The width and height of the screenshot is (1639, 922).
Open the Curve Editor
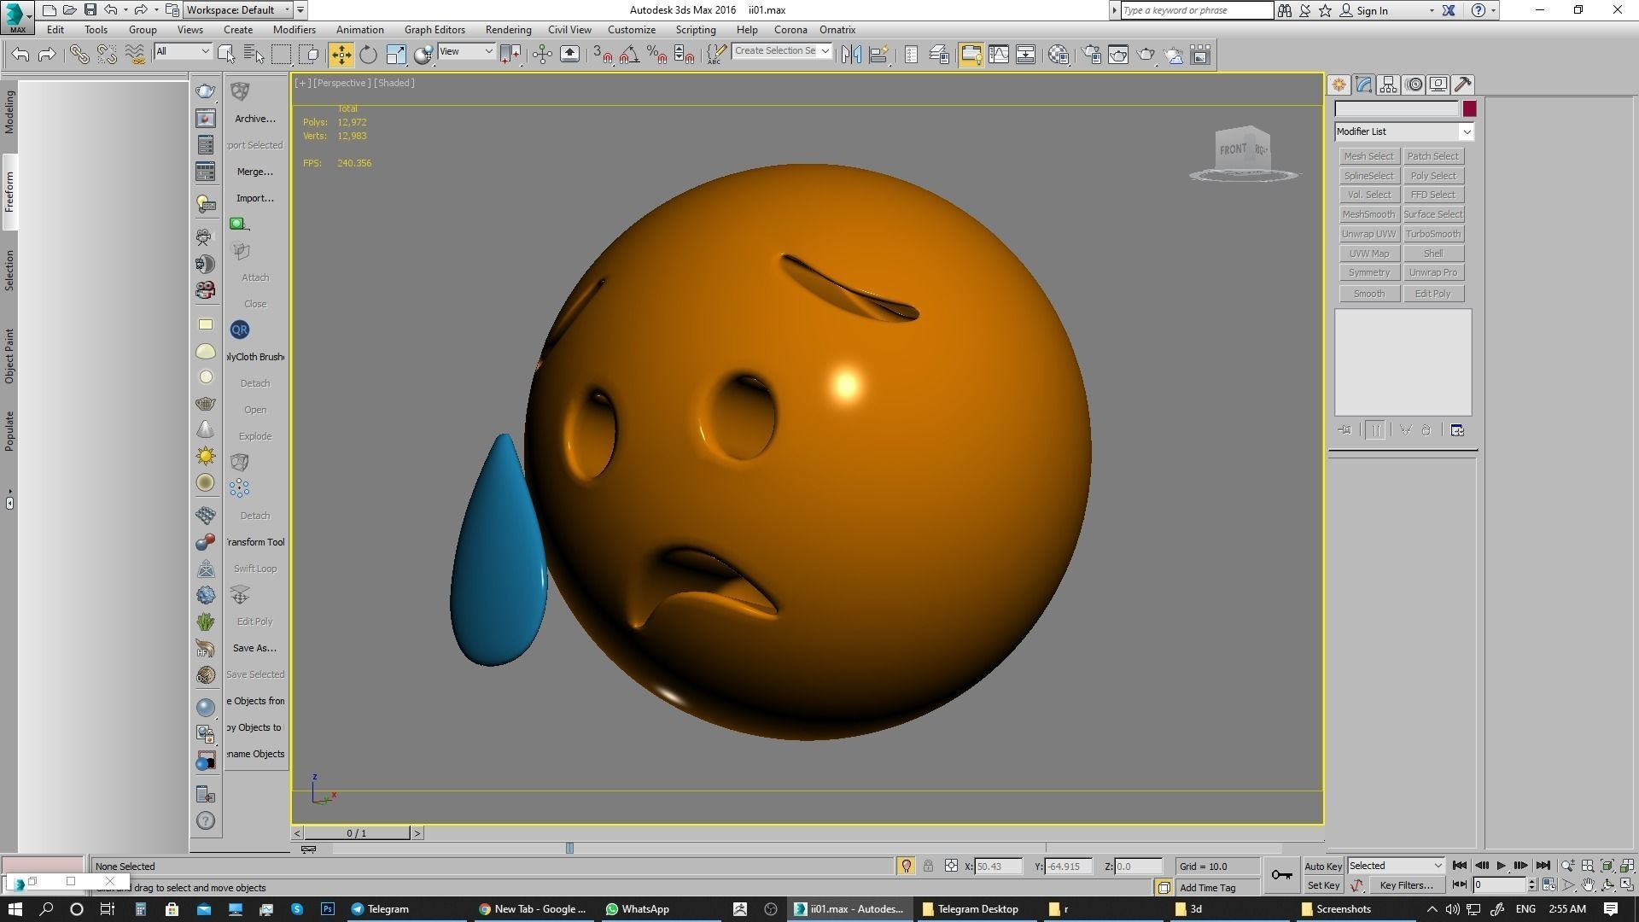pyautogui.click(x=999, y=55)
